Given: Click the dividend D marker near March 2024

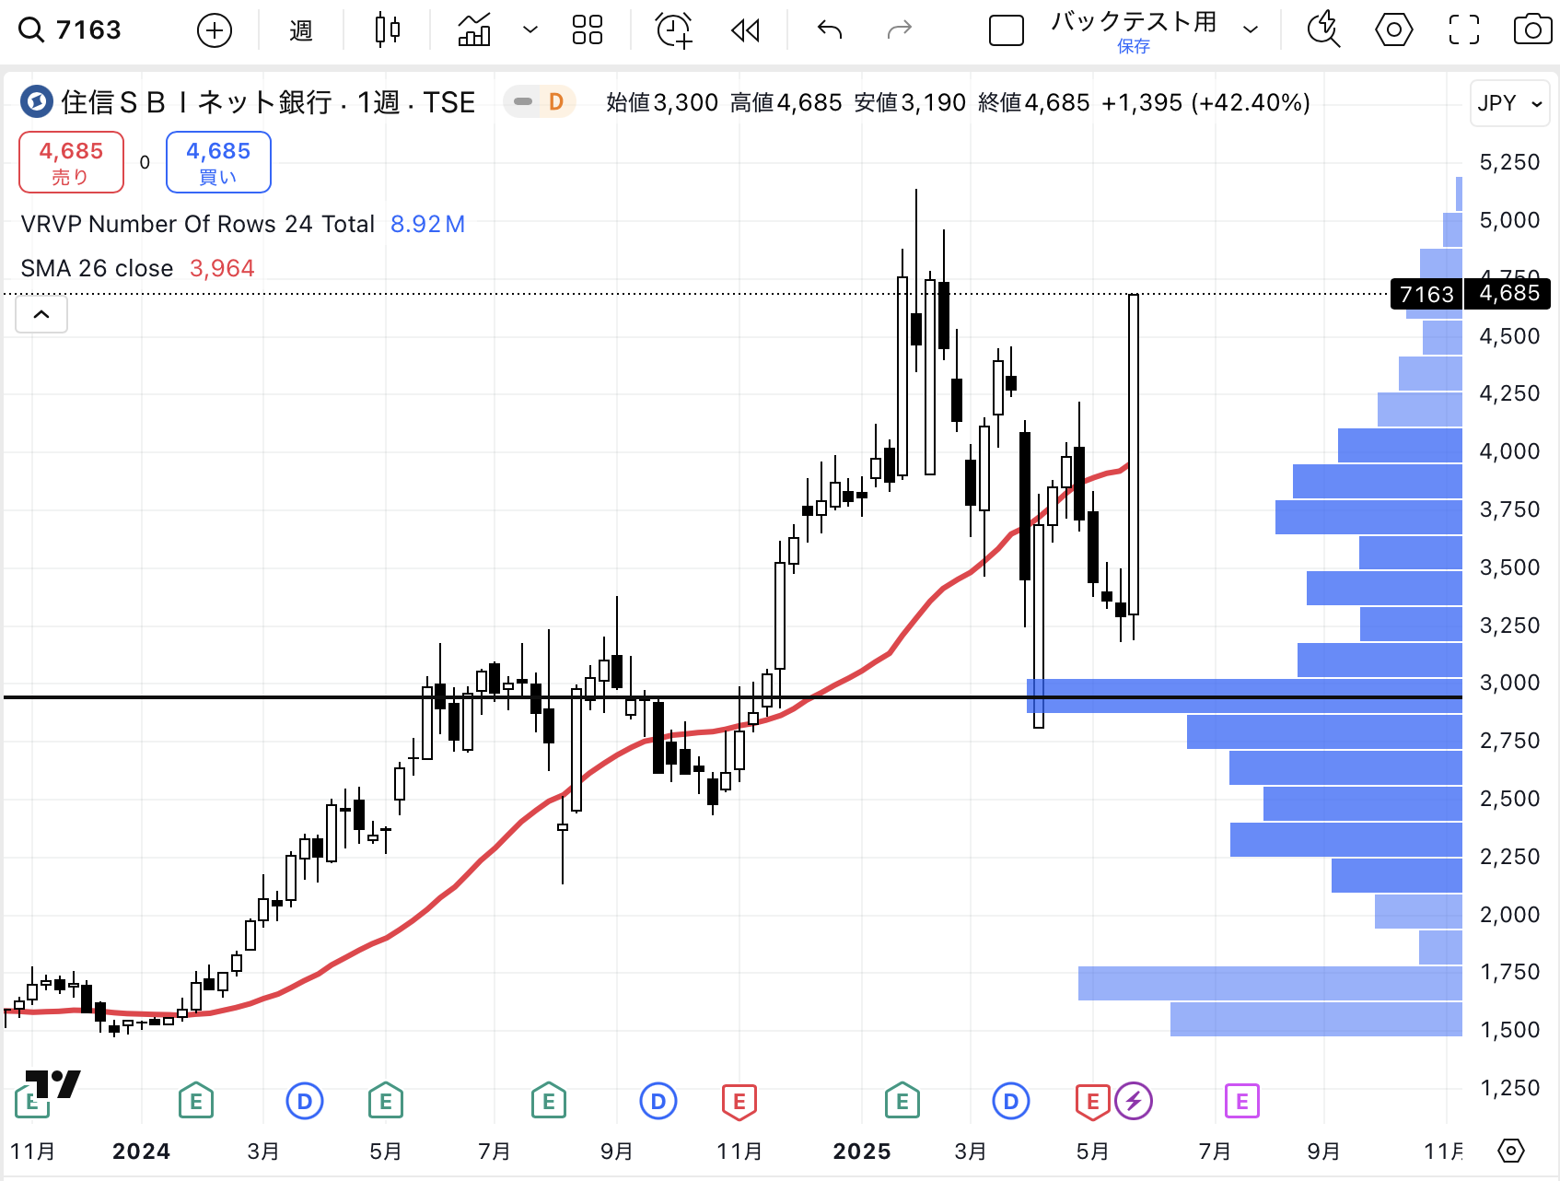Looking at the screenshot, I should [305, 1101].
